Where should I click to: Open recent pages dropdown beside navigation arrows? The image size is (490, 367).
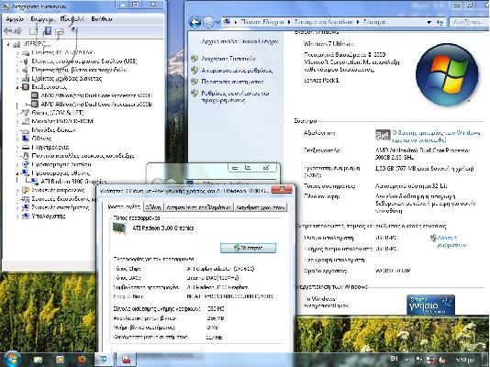pyautogui.click(x=217, y=23)
